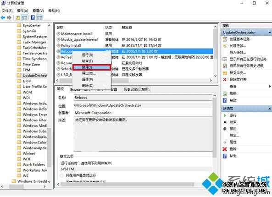Viewport: 272px width, 197px height.
Task: Click the Forward arrow toolbar icon
Action: 9,17
